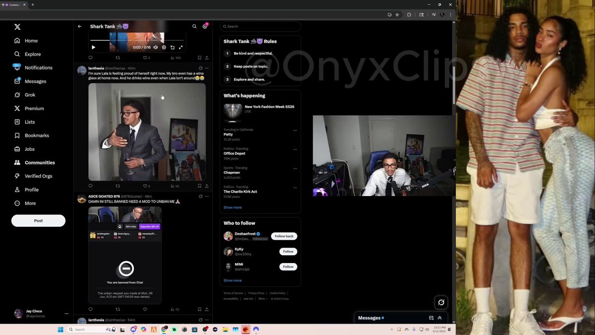Play the video in the top post
595x335 pixels.
pos(93,47)
